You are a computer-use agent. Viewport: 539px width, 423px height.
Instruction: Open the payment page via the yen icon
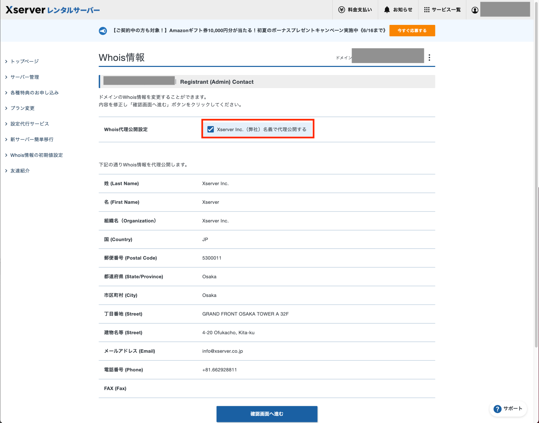coord(341,9)
